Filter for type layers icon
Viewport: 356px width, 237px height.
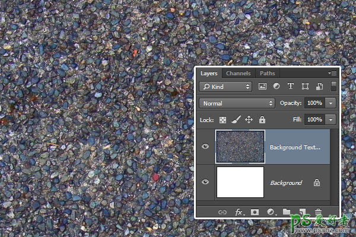pos(291,87)
